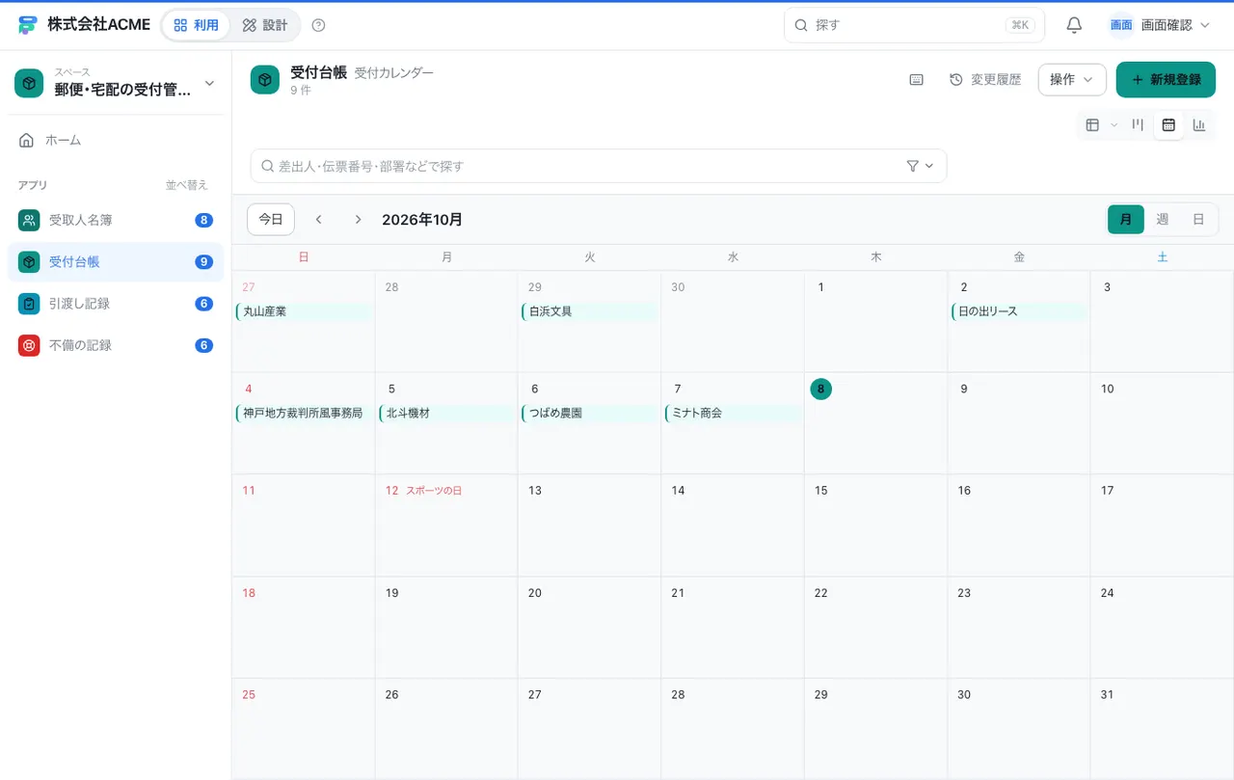
Task: Select the calendar view icon
Action: tap(1168, 124)
